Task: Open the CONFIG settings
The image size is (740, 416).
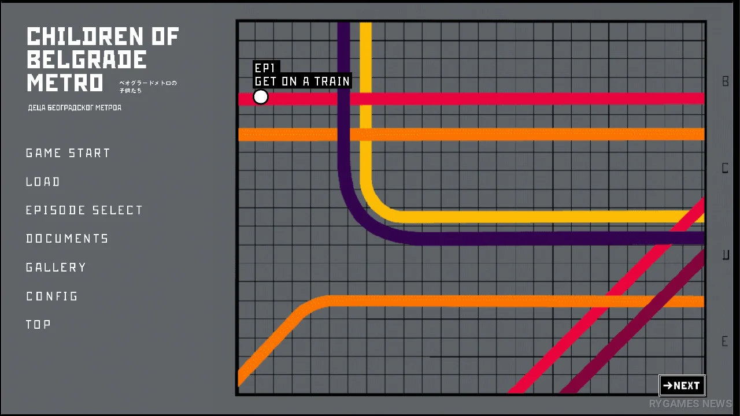Action: 52,296
